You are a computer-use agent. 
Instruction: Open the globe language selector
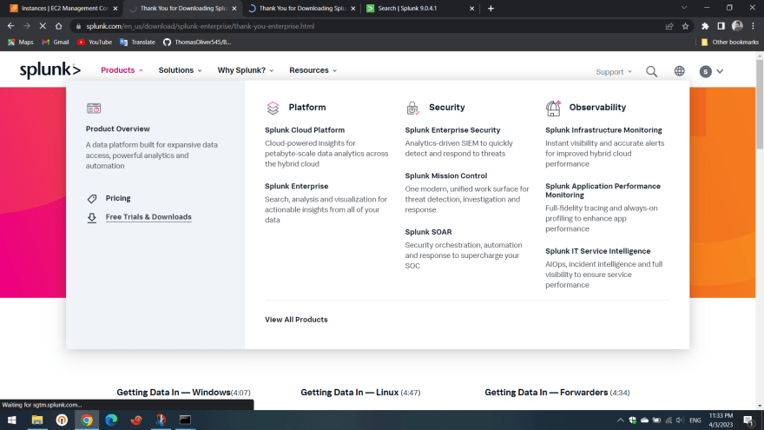[679, 71]
